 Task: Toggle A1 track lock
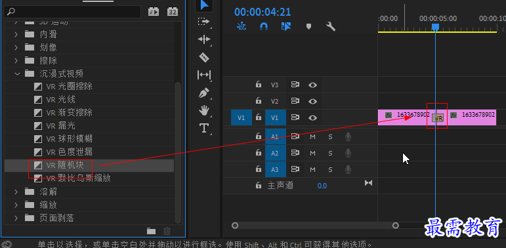258,136
